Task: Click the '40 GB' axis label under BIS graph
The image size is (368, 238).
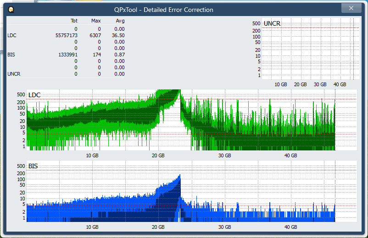Action: pos(291,227)
